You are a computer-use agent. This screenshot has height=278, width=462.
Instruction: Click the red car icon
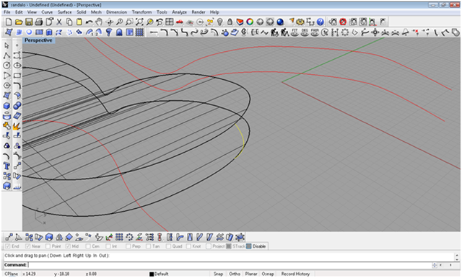click(x=180, y=22)
